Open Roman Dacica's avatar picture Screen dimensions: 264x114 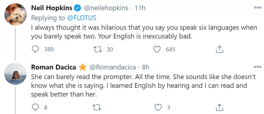click(15, 74)
